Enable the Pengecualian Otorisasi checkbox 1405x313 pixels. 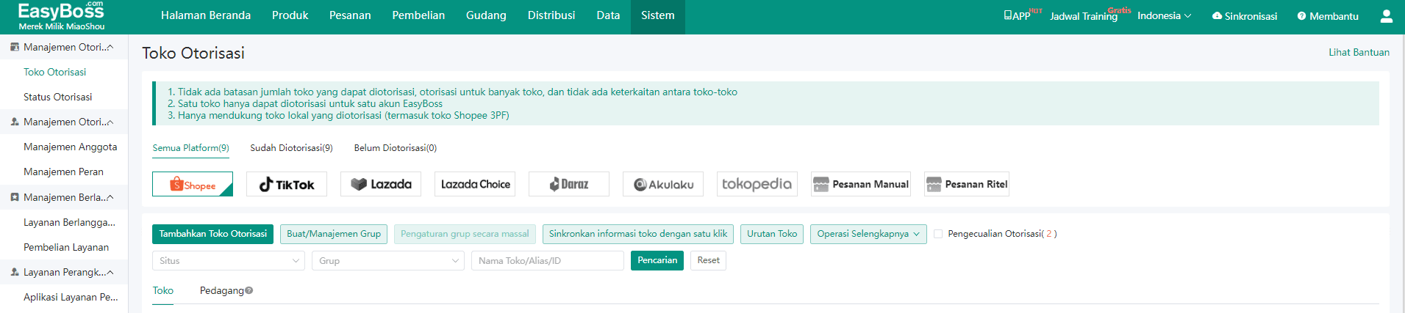click(938, 234)
